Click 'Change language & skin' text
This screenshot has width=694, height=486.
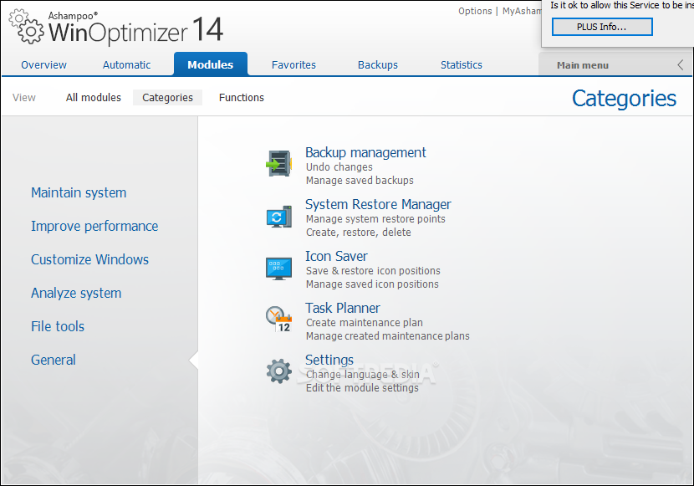pos(363,375)
